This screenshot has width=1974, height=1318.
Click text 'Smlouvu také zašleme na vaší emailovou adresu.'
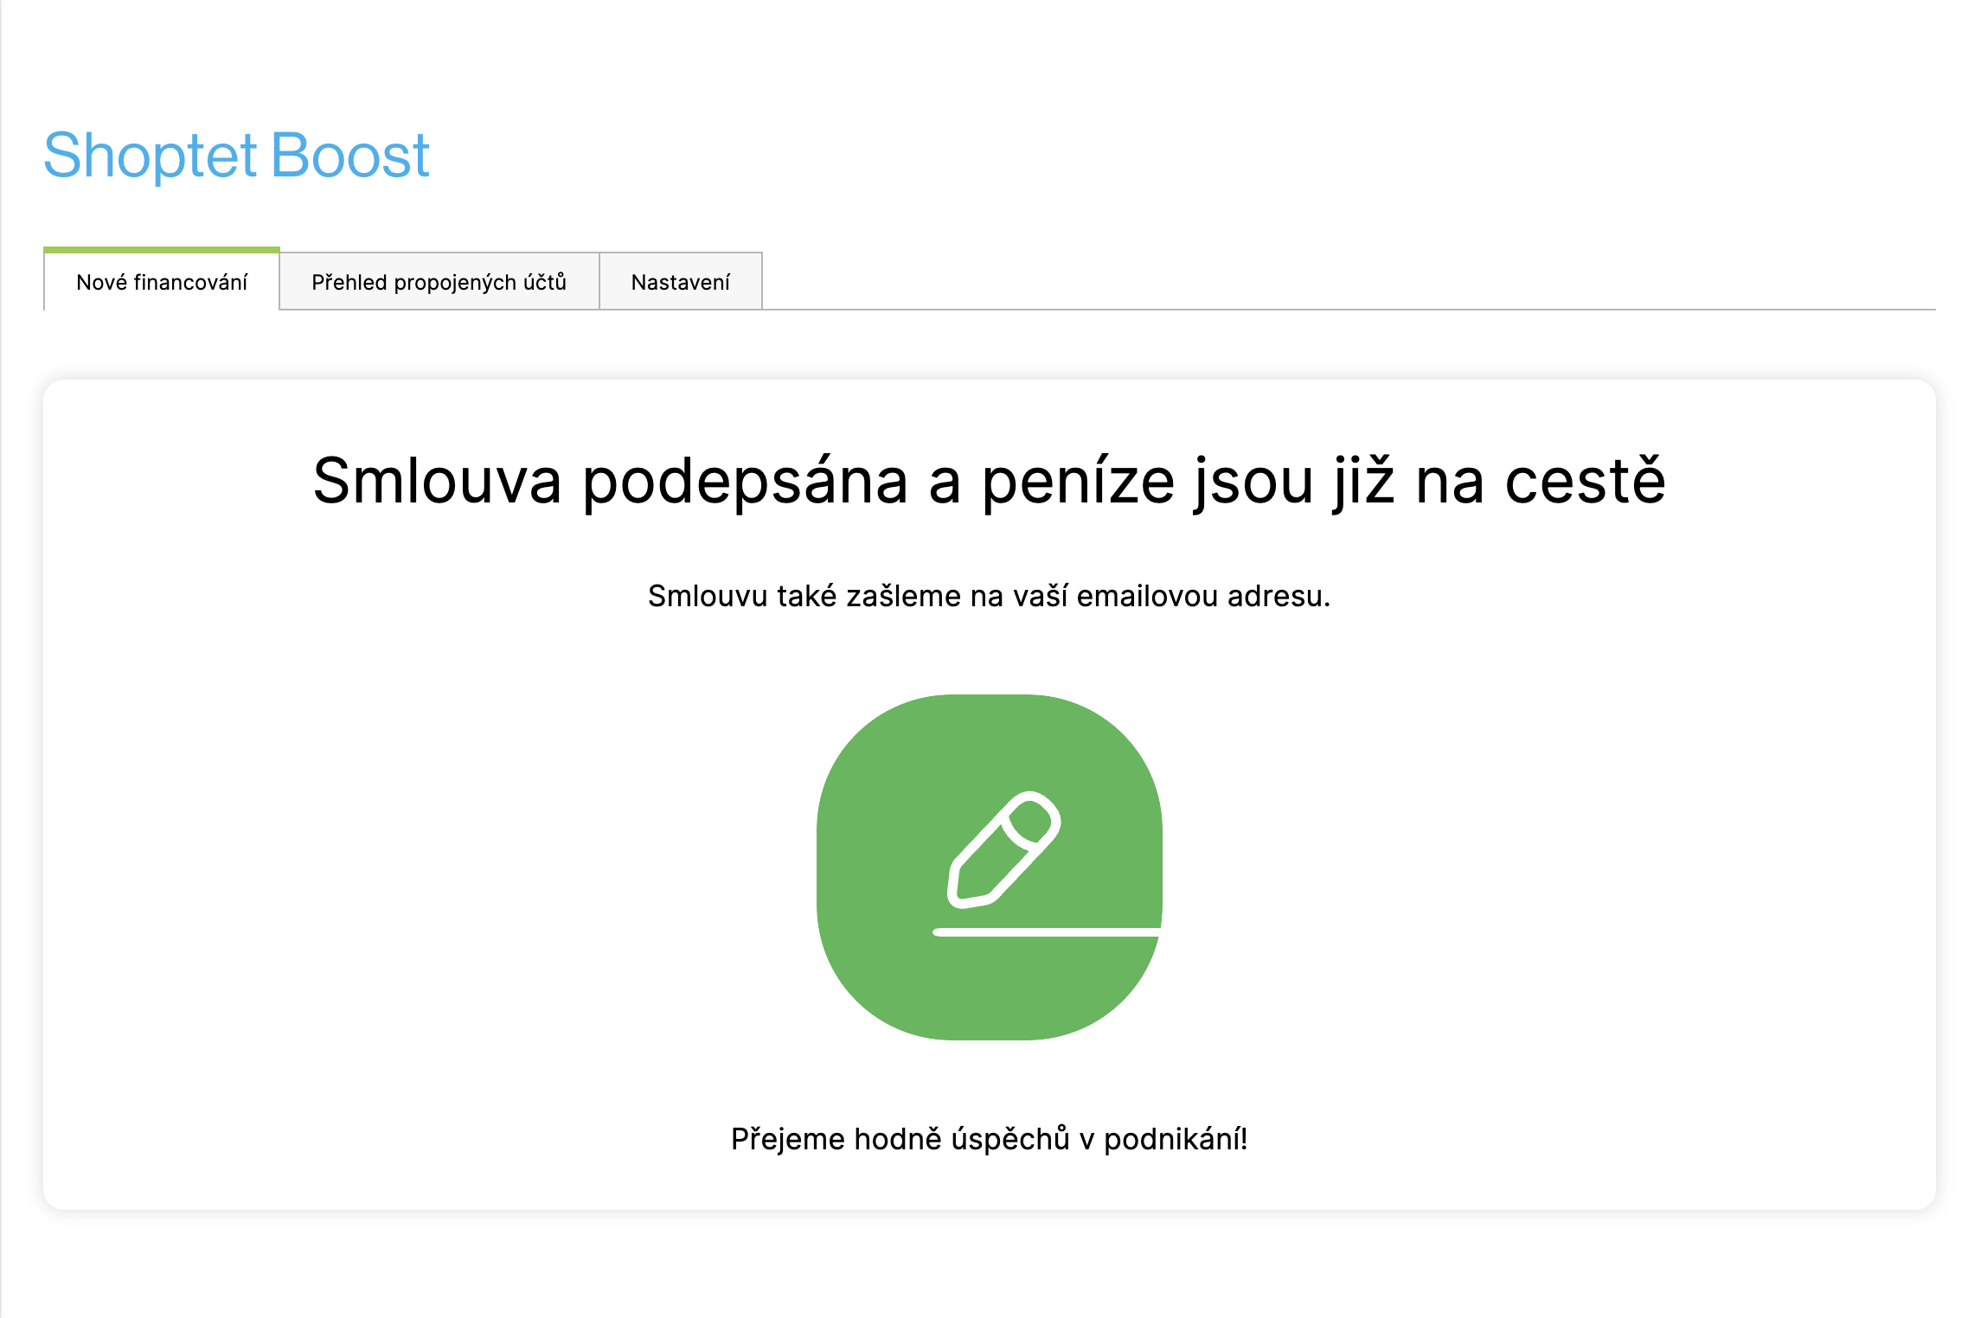[989, 596]
